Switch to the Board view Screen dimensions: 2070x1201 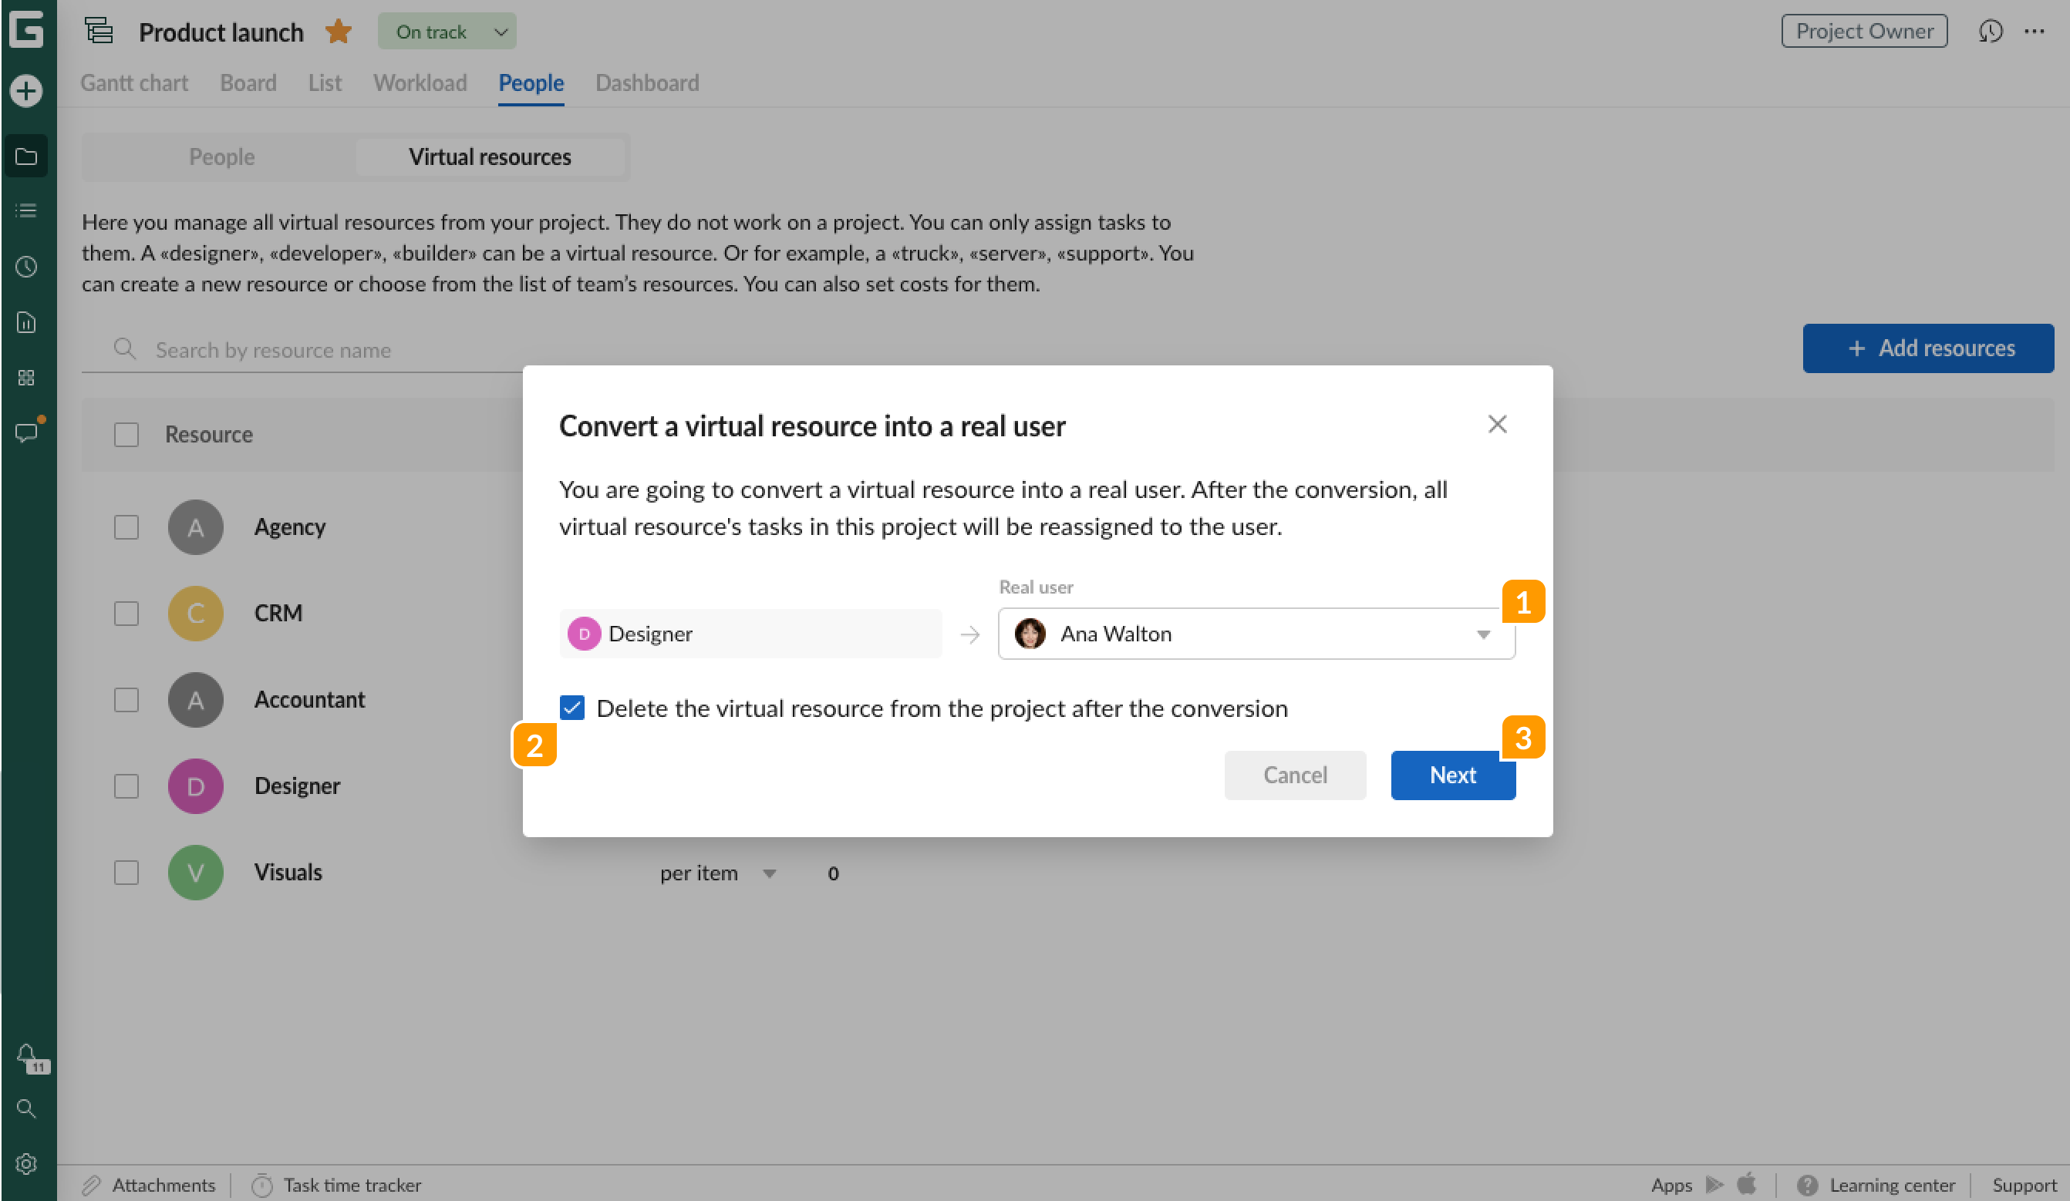click(248, 83)
